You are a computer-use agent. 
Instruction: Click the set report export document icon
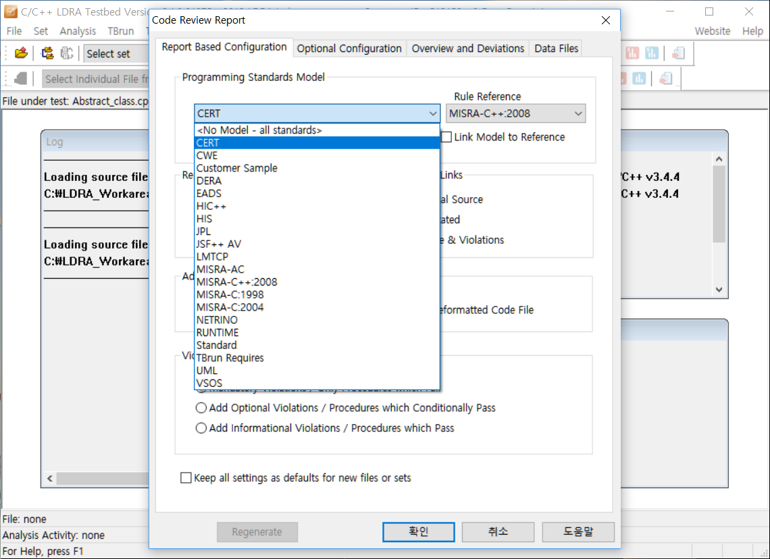(x=678, y=53)
